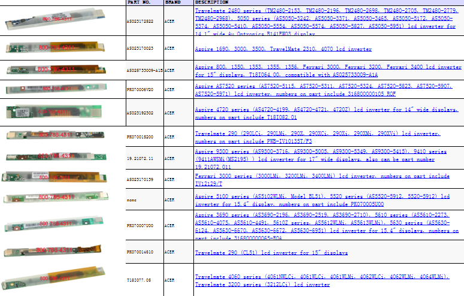This screenshot has height=296, width=464.
Task: Select part number AS023192302
Action: [140, 113]
